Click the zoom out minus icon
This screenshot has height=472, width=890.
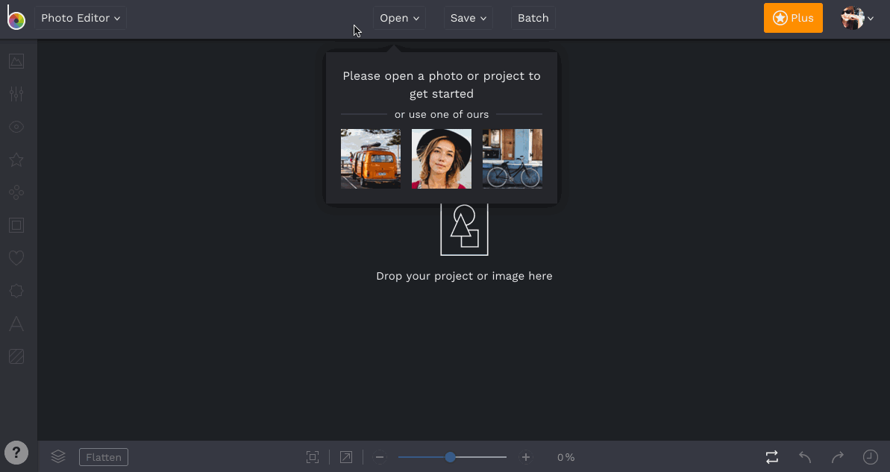[380, 457]
